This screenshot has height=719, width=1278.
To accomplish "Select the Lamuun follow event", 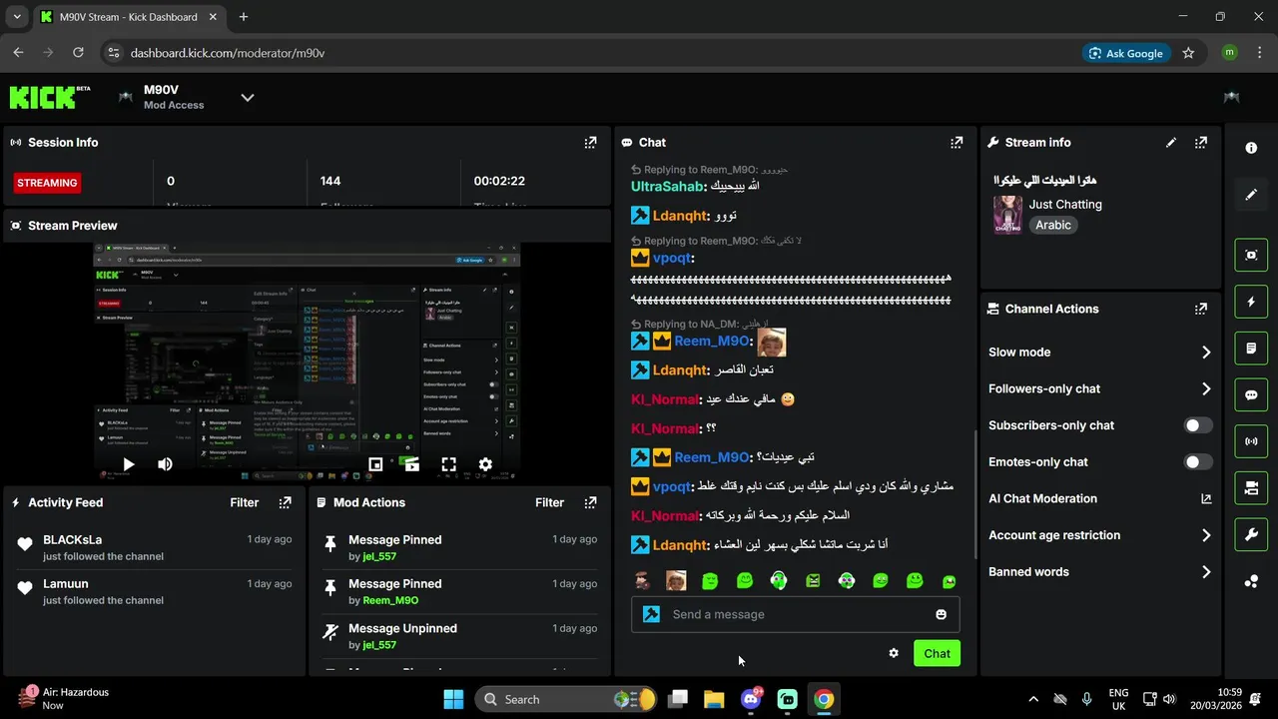I will [x=156, y=591].
